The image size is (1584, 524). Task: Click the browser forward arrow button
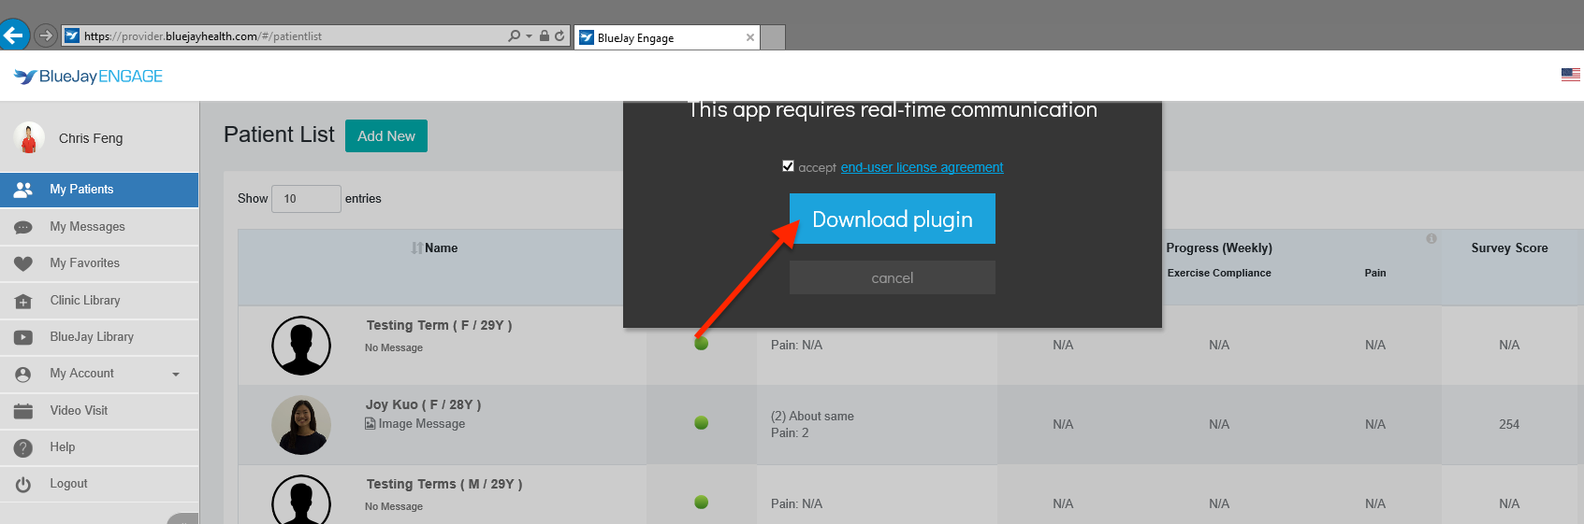pyautogui.click(x=46, y=36)
